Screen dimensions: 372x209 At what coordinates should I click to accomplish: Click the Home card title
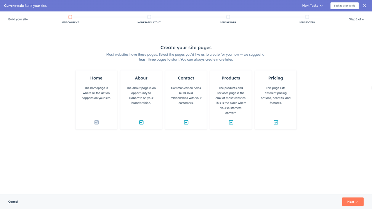pos(96,78)
